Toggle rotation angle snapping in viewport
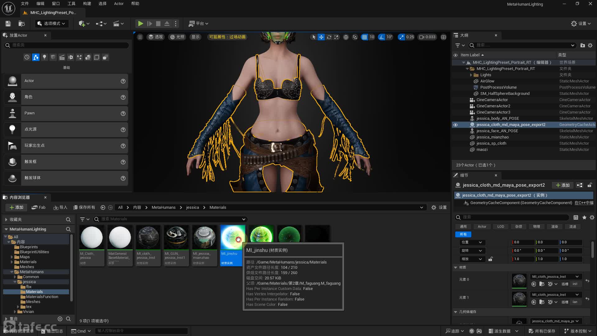Screen dimensions: 597x336 click(x=382, y=37)
